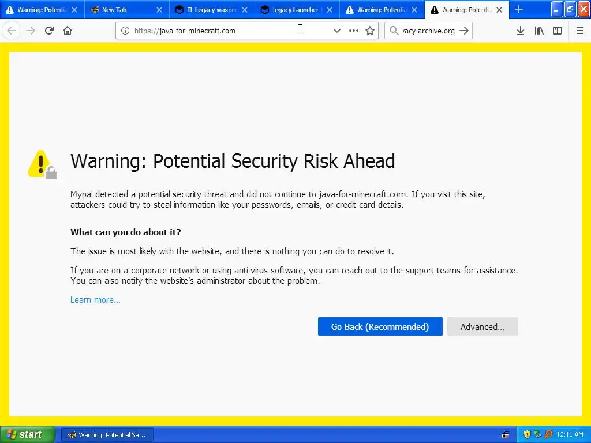The height and width of the screenshot is (443, 591).
Task: Switch to the New Tab tab
Action: [121, 10]
